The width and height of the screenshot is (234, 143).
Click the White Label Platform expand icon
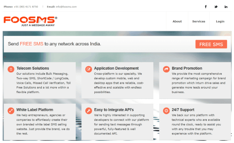pyautogui.click(x=11, y=111)
